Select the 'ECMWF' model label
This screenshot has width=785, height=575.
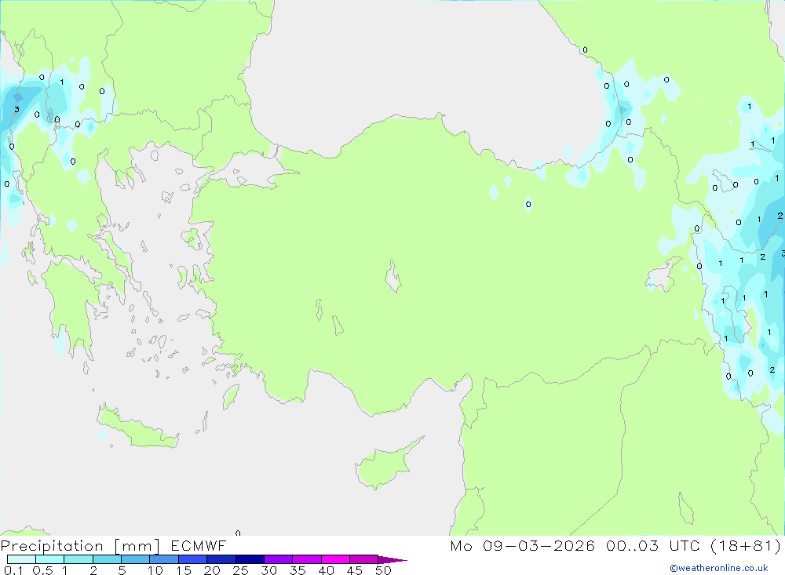click(x=199, y=545)
